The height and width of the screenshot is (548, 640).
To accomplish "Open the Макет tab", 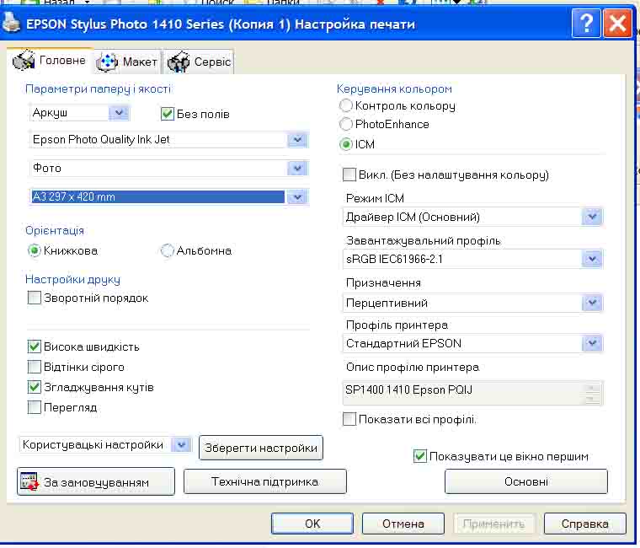I will [127, 62].
